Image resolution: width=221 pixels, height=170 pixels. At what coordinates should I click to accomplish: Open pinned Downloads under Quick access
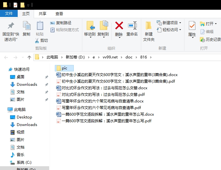pos(24,85)
